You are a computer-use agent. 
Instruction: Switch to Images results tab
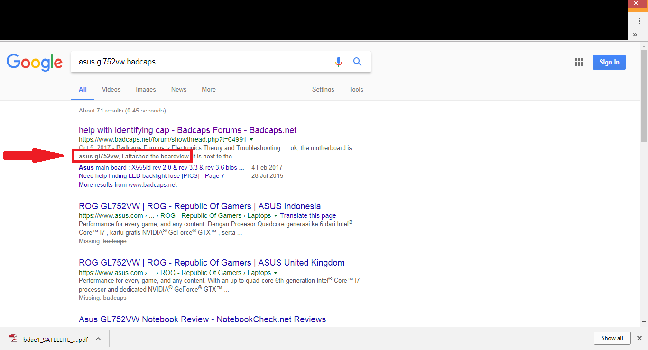(146, 90)
